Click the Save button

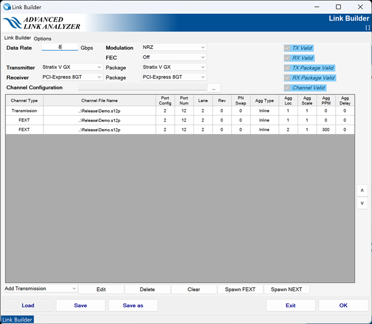80,305
